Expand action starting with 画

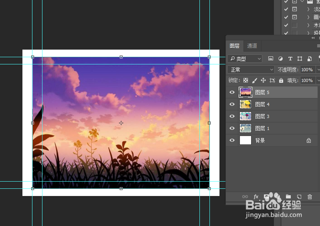[308, 17]
